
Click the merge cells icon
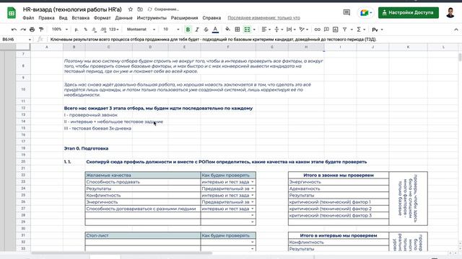tap(247, 29)
